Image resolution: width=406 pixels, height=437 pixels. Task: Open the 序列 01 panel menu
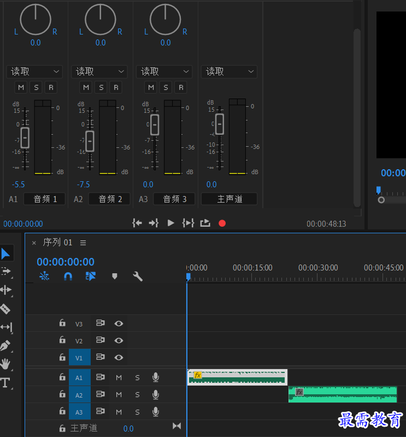coord(83,243)
